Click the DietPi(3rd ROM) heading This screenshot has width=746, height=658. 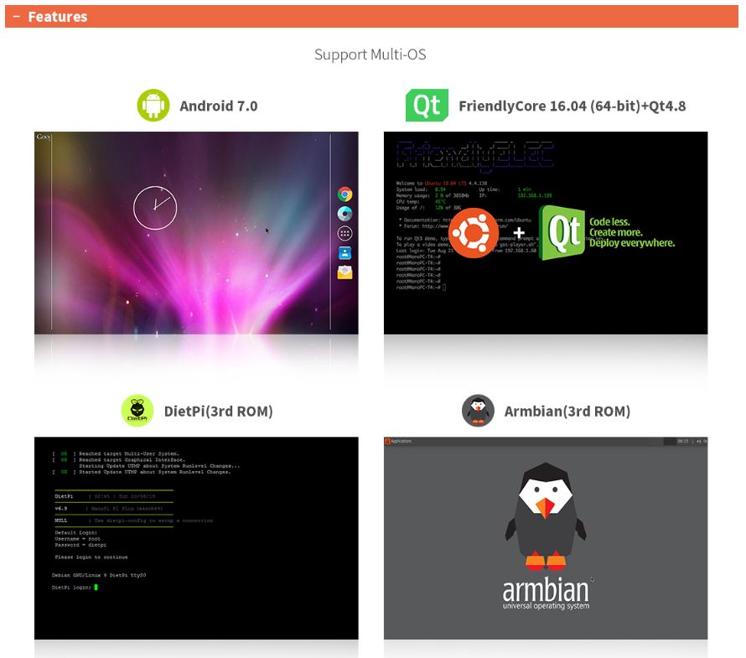click(218, 412)
